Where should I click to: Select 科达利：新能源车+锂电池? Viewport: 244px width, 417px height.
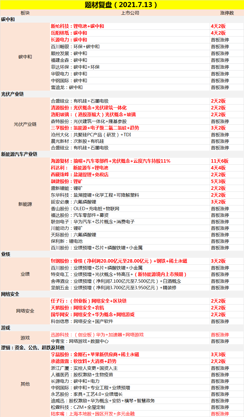tap(79, 168)
